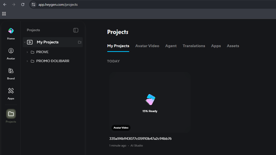The width and height of the screenshot is (276, 155).
Task: Click project title 335a1f4b943077c05910b47a2c94bb76
Action: pyautogui.click(x=140, y=139)
